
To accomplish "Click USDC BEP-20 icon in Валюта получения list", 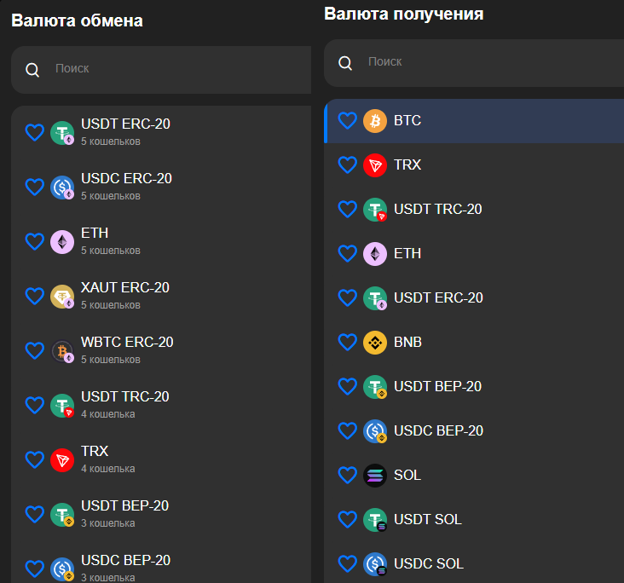I will point(375,431).
